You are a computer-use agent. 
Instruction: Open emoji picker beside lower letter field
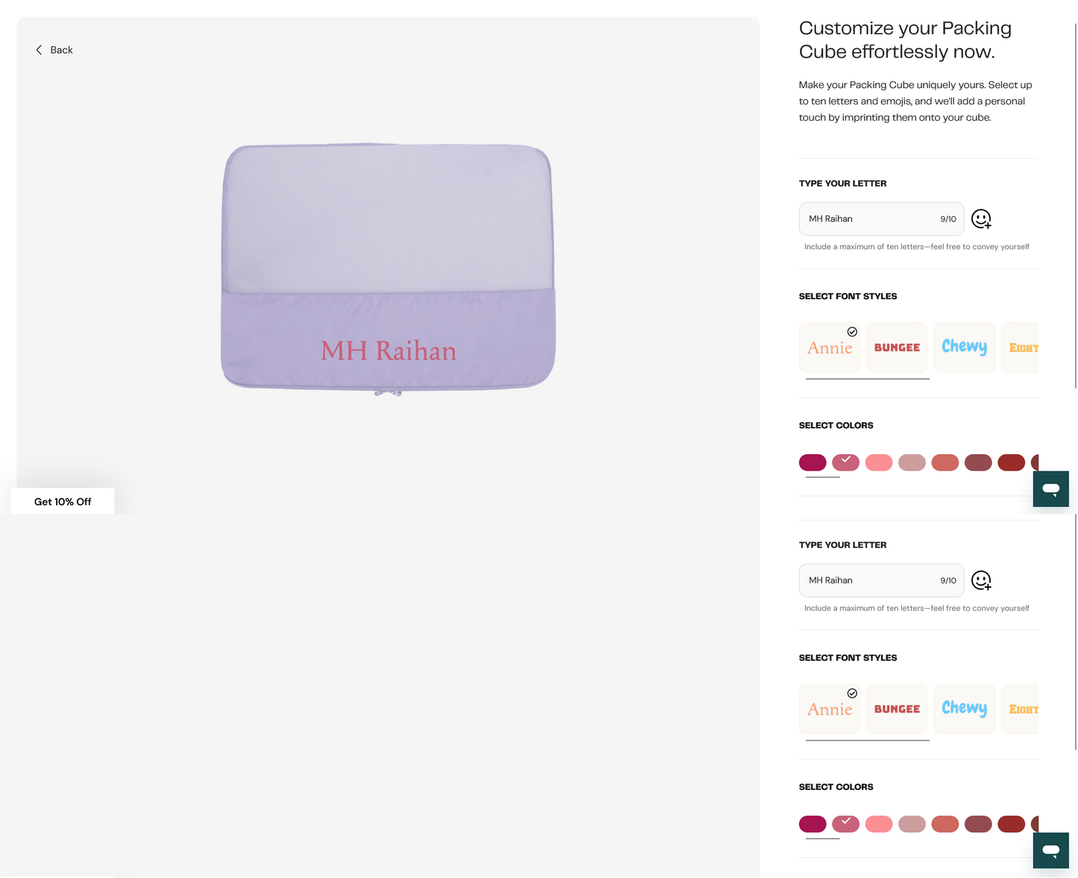[x=981, y=580]
